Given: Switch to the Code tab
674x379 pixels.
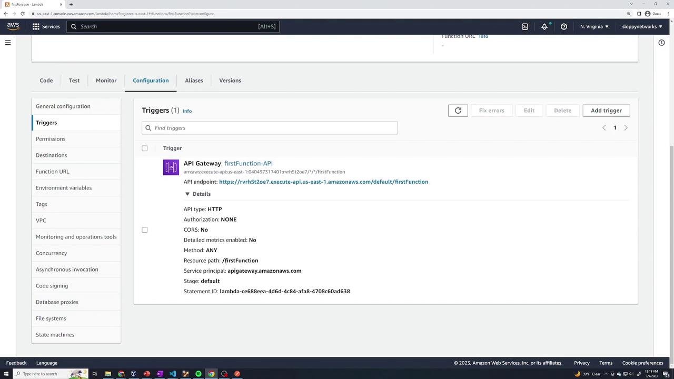Looking at the screenshot, I should (x=46, y=81).
